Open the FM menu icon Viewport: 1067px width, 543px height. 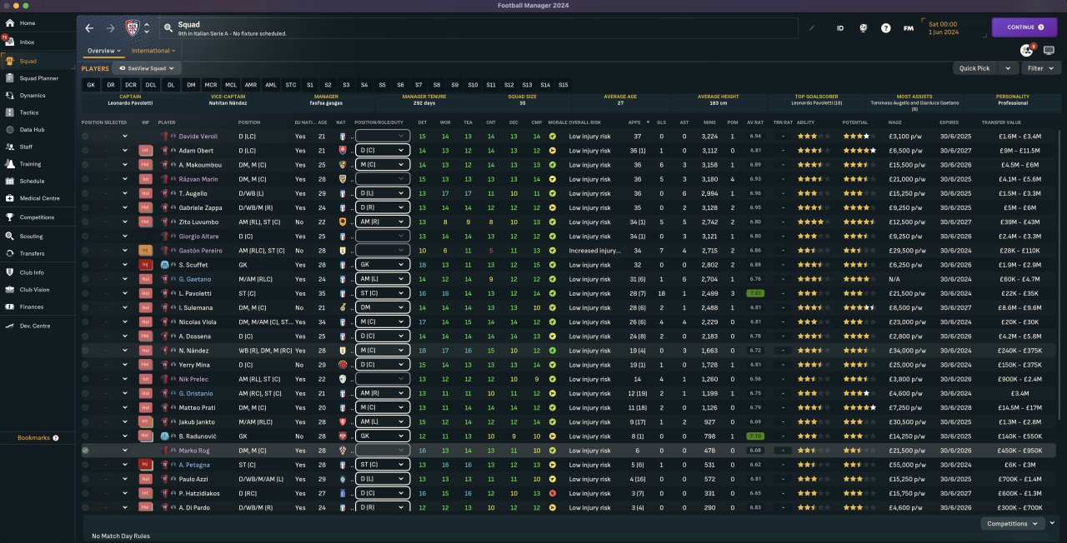pyautogui.click(x=909, y=27)
